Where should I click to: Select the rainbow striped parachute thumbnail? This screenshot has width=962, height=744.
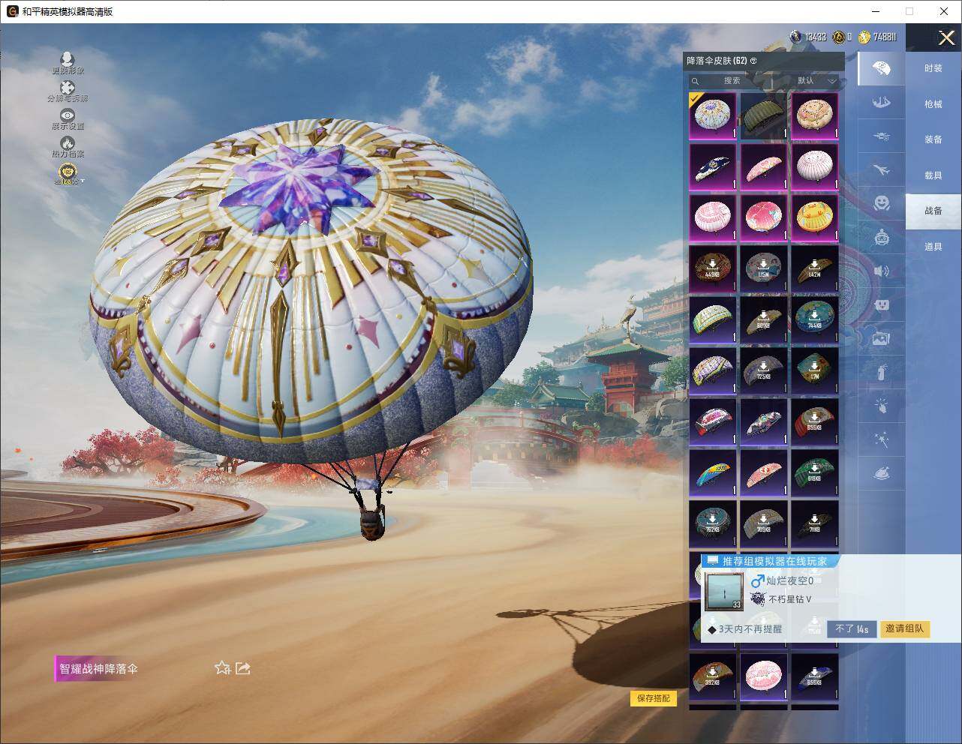pos(713,472)
